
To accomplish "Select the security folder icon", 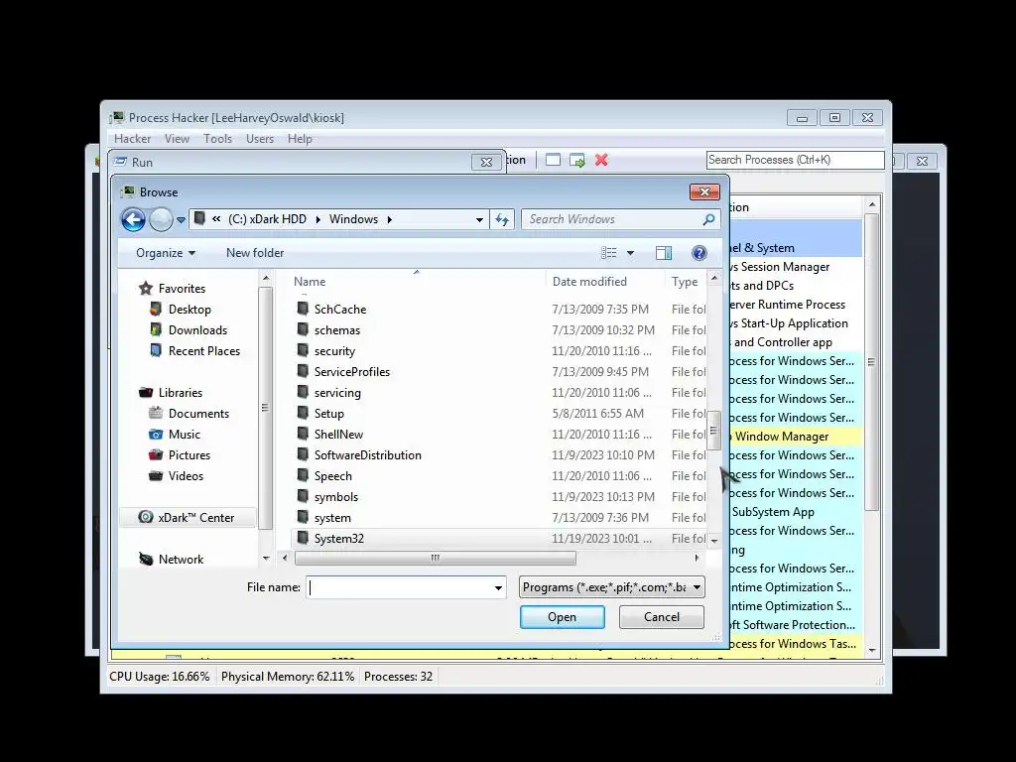I will 303,350.
